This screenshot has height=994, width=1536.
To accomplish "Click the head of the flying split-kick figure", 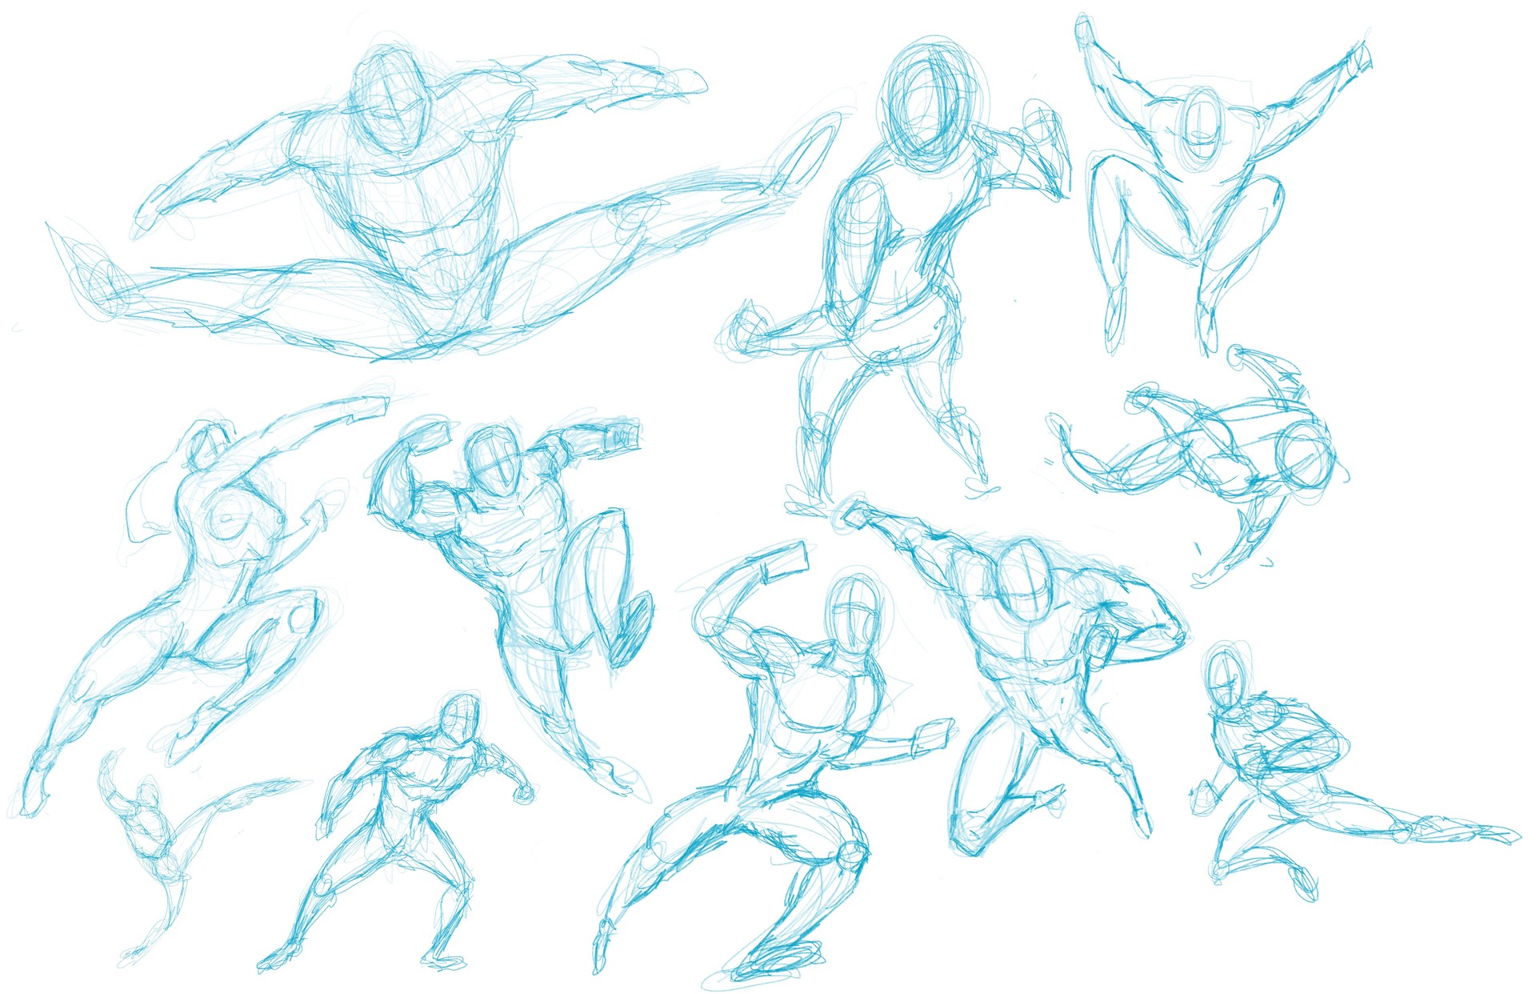I will pos(390,100).
